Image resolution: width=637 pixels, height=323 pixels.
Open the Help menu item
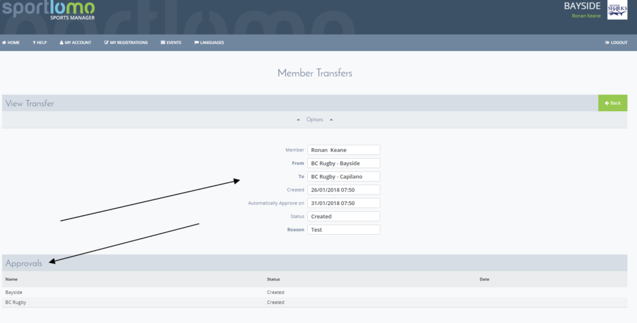(x=40, y=43)
